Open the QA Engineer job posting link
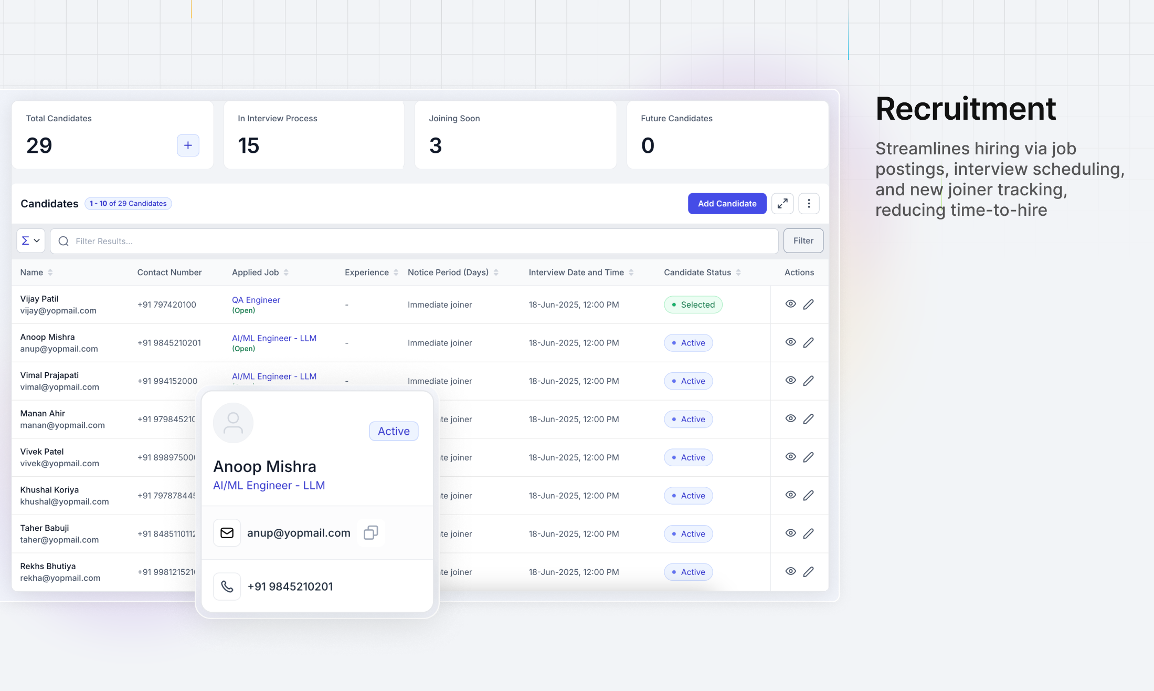The width and height of the screenshot is (1154, 691). click(x=256, y=299)
